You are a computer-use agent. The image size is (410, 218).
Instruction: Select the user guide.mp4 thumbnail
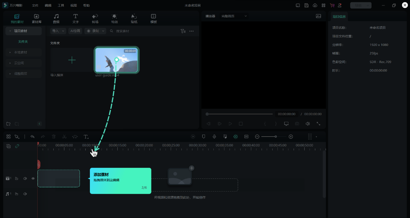click(116, 60)
